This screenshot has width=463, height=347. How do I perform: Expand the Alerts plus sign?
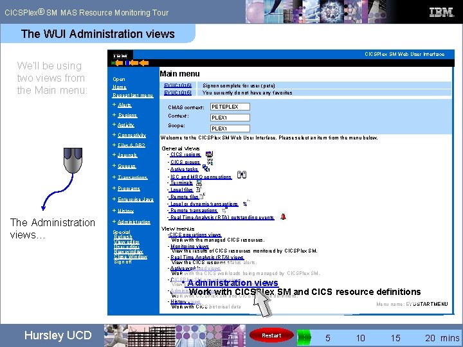coord(114,105)
